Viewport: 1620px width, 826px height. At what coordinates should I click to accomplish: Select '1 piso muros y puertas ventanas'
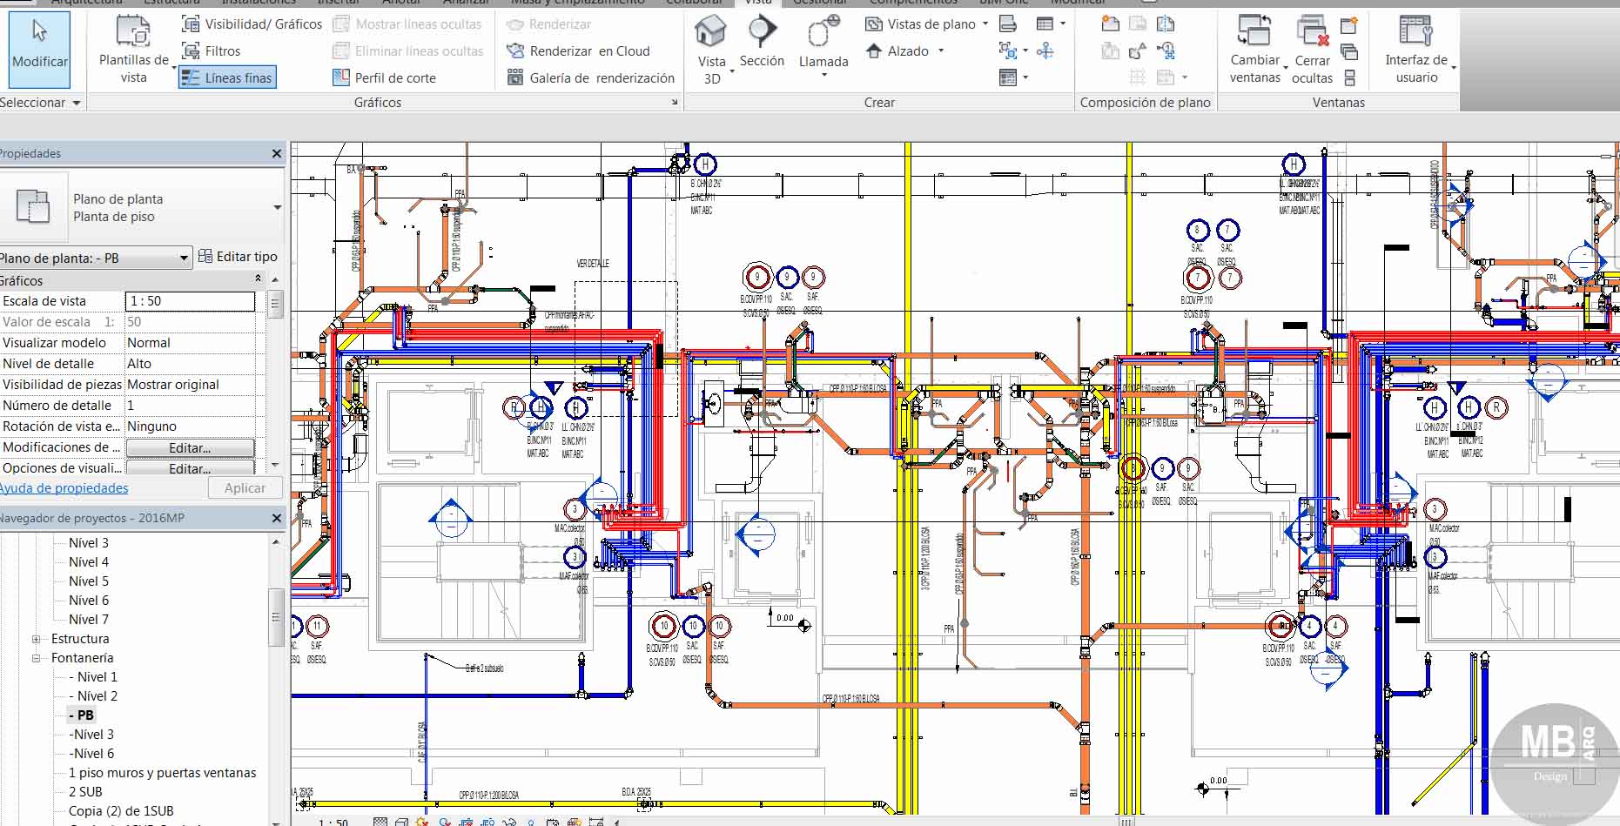coord(162,773)
